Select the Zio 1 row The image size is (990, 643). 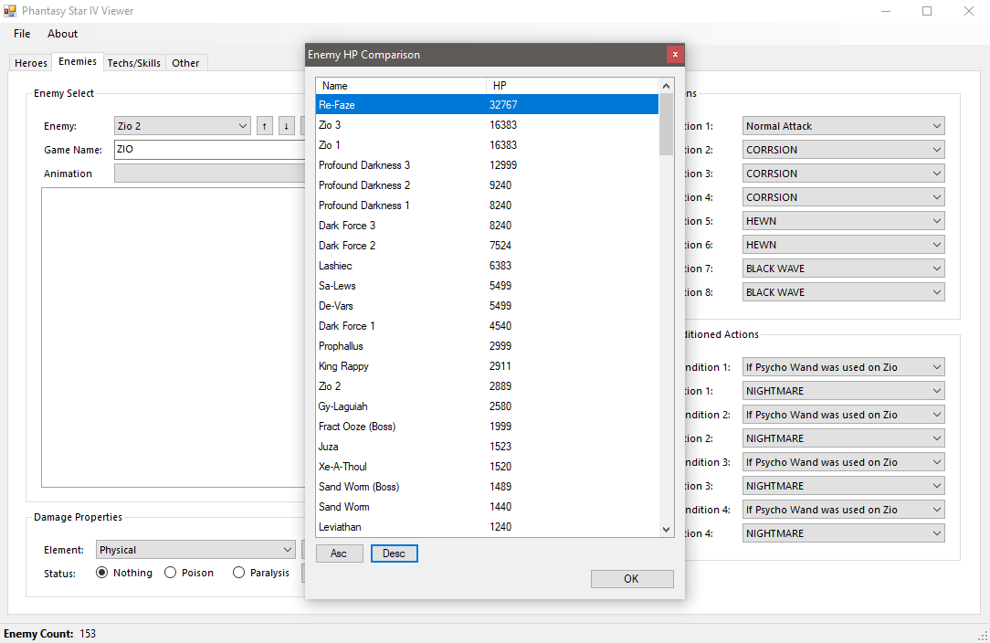tap(487, 145)
